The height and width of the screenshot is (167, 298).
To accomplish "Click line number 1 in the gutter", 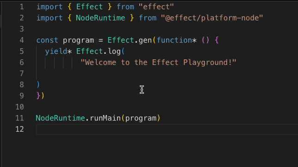I will (x=22, y=7).
